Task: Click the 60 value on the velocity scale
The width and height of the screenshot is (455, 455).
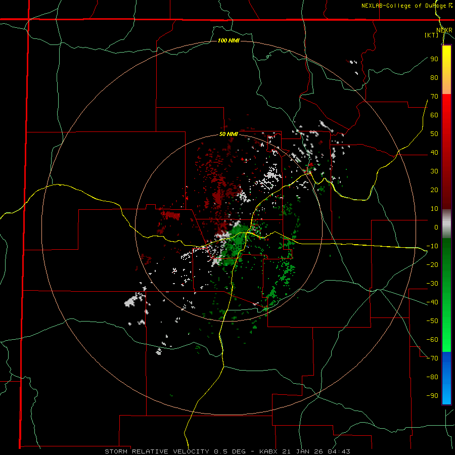Action: coord(434,115)
